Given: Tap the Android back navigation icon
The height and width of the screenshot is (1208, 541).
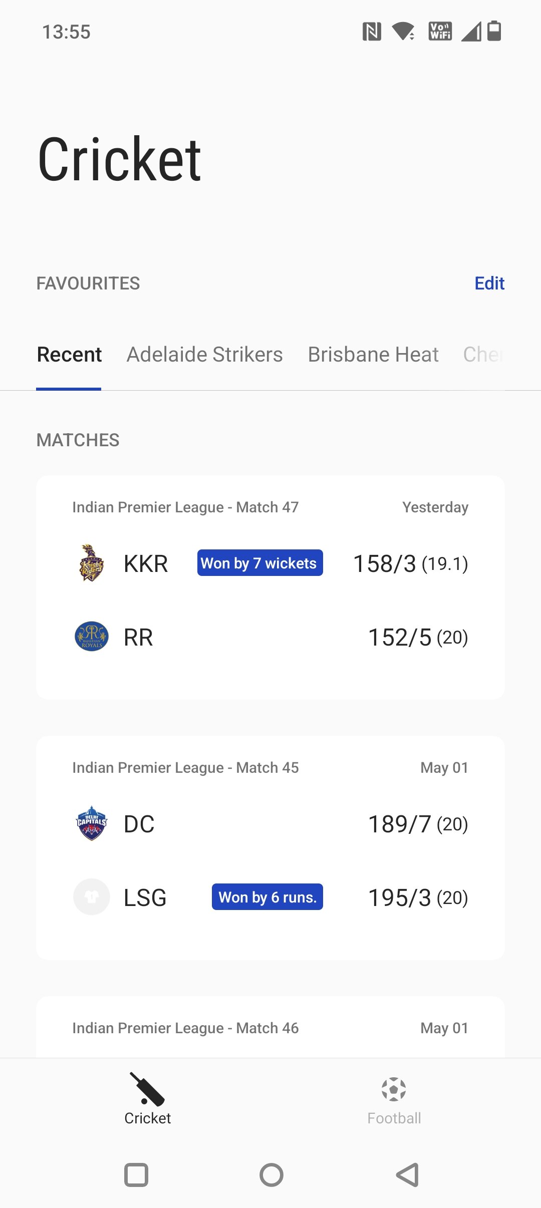Looking at the screenshot, I should [x=408, y=1175].
